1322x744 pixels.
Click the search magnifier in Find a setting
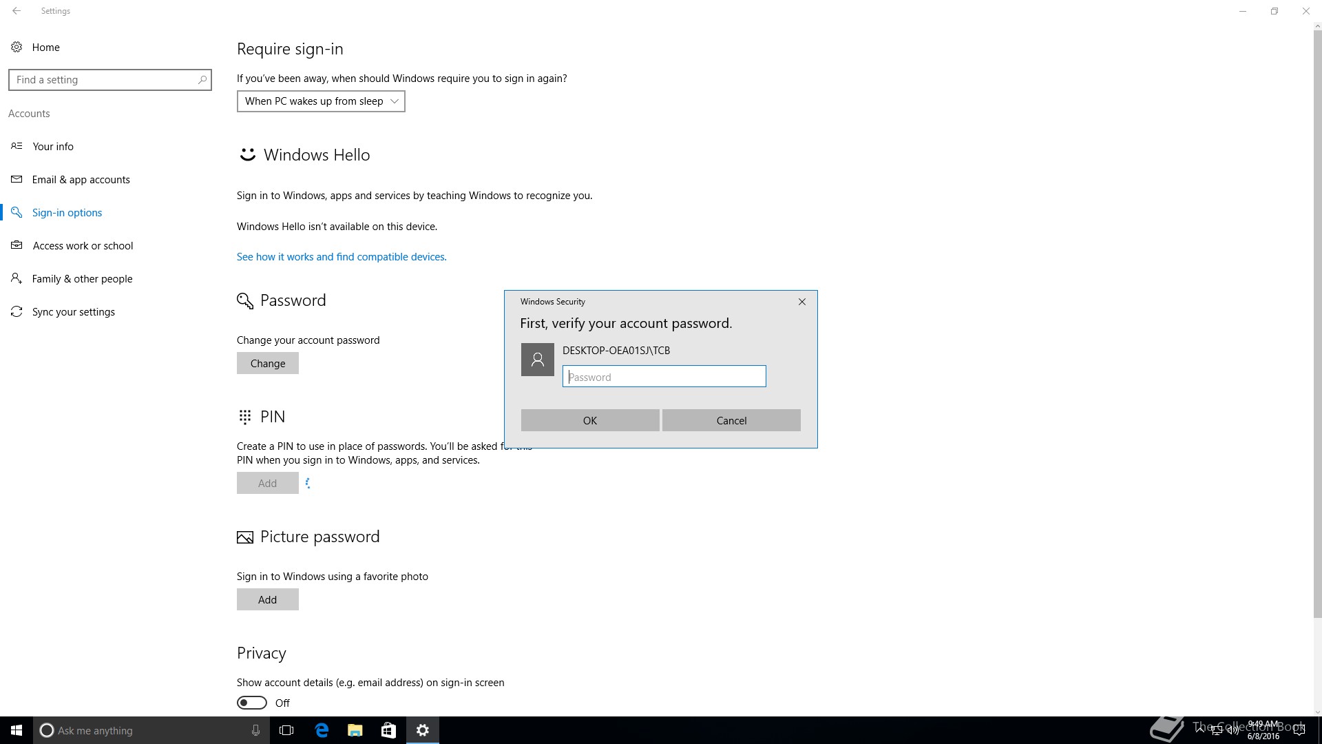[x=202, y=80]
